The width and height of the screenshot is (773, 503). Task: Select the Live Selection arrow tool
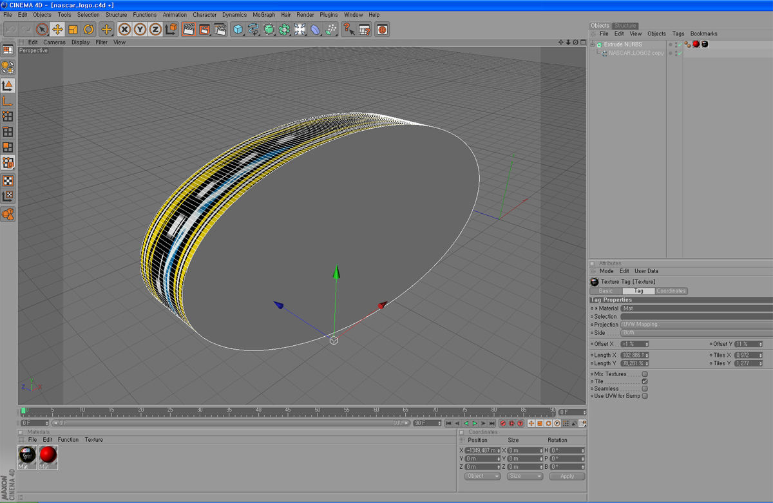(42, 29)
